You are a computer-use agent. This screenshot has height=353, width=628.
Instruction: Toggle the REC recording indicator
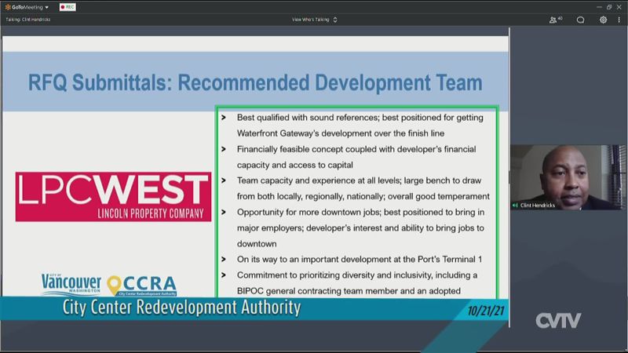click(68, 7)
